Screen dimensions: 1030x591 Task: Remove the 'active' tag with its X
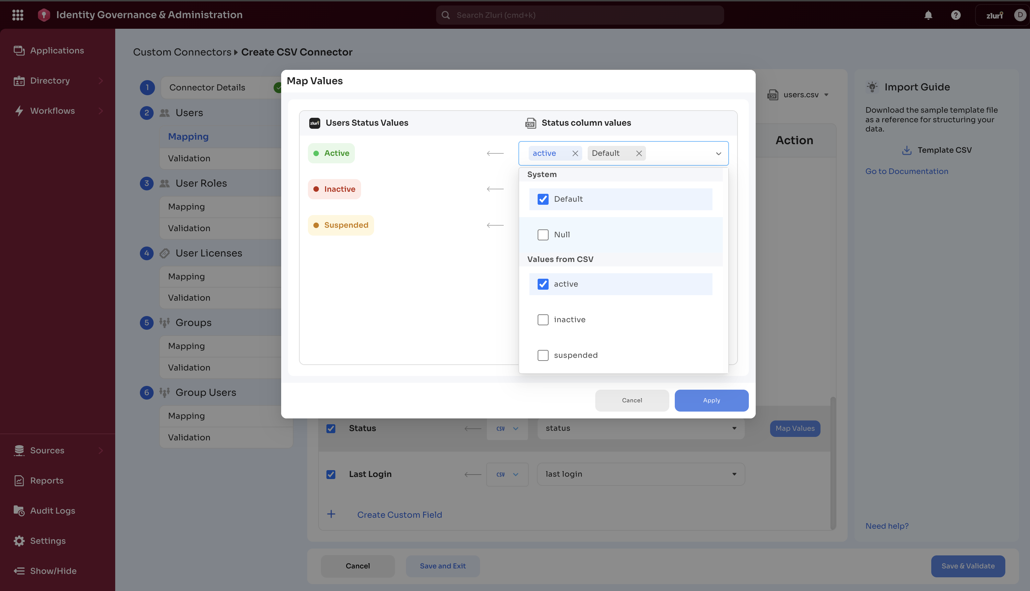(575, 153)
